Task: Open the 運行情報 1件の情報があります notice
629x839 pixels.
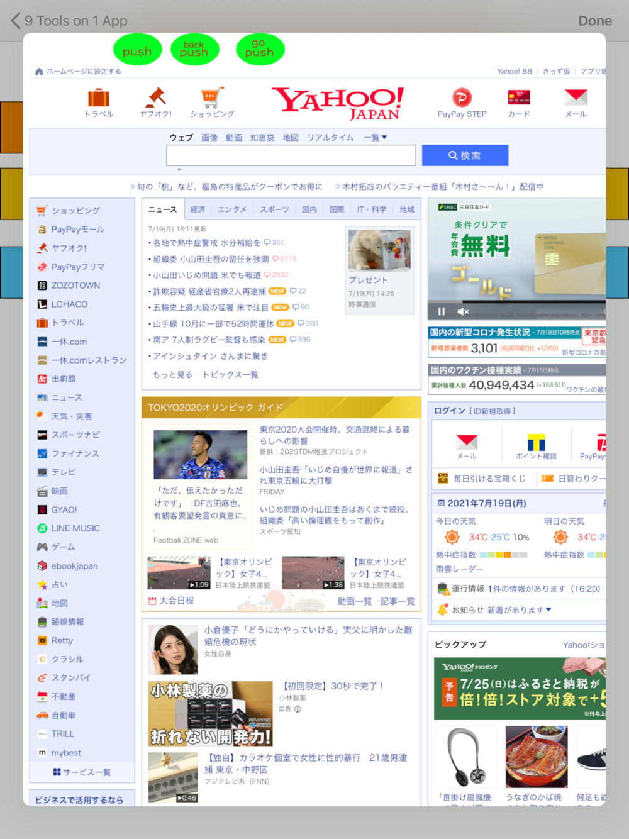Action: click(518, 589)
